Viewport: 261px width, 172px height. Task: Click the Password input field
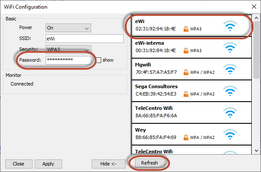(x=68, y=60)
